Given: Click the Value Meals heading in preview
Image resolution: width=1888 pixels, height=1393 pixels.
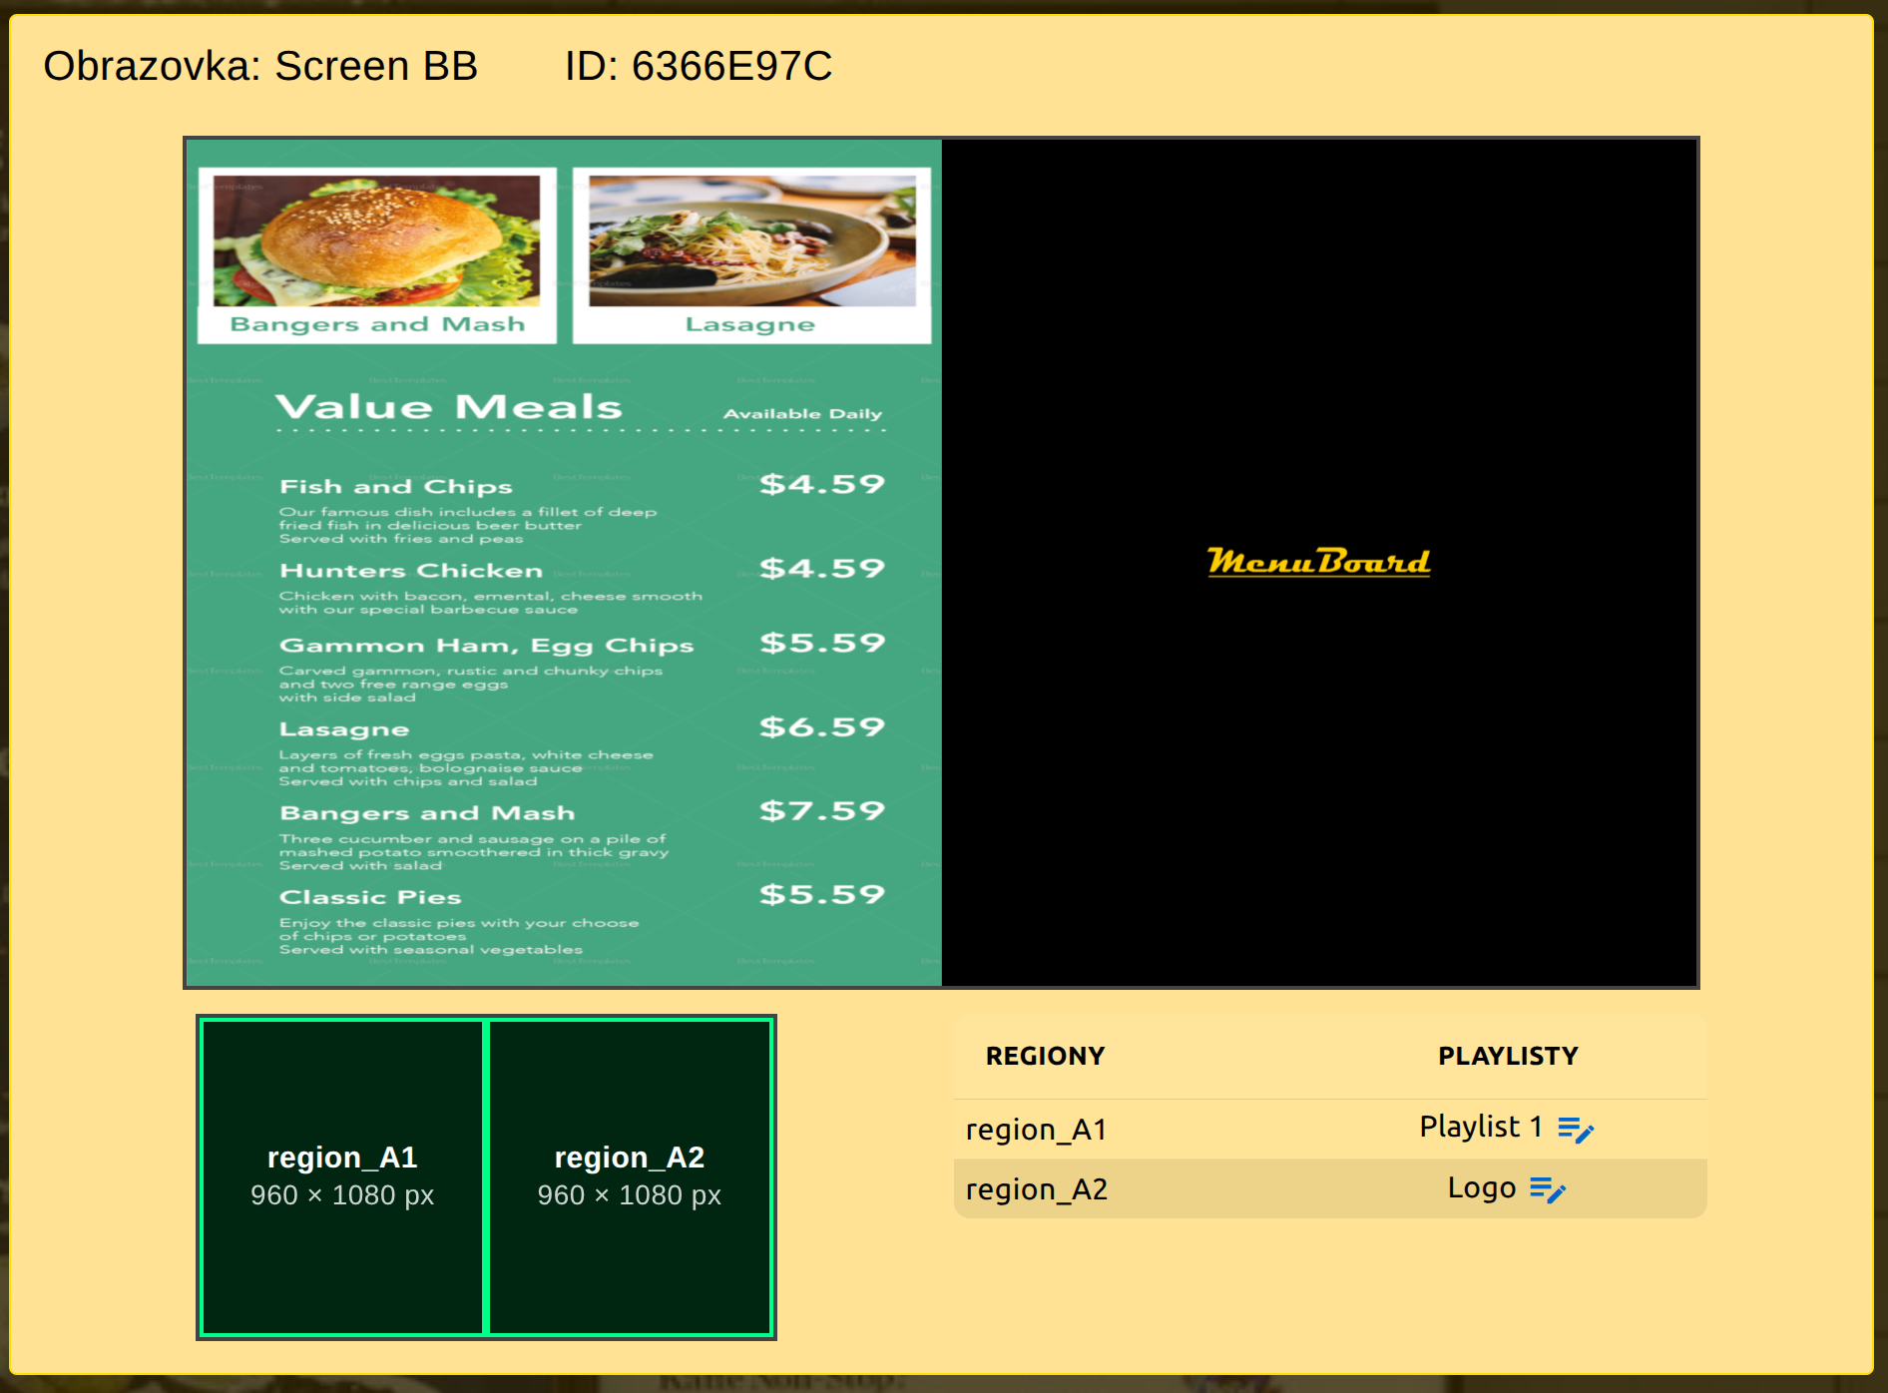Looking at the screenshot, I should coord(448,407).
